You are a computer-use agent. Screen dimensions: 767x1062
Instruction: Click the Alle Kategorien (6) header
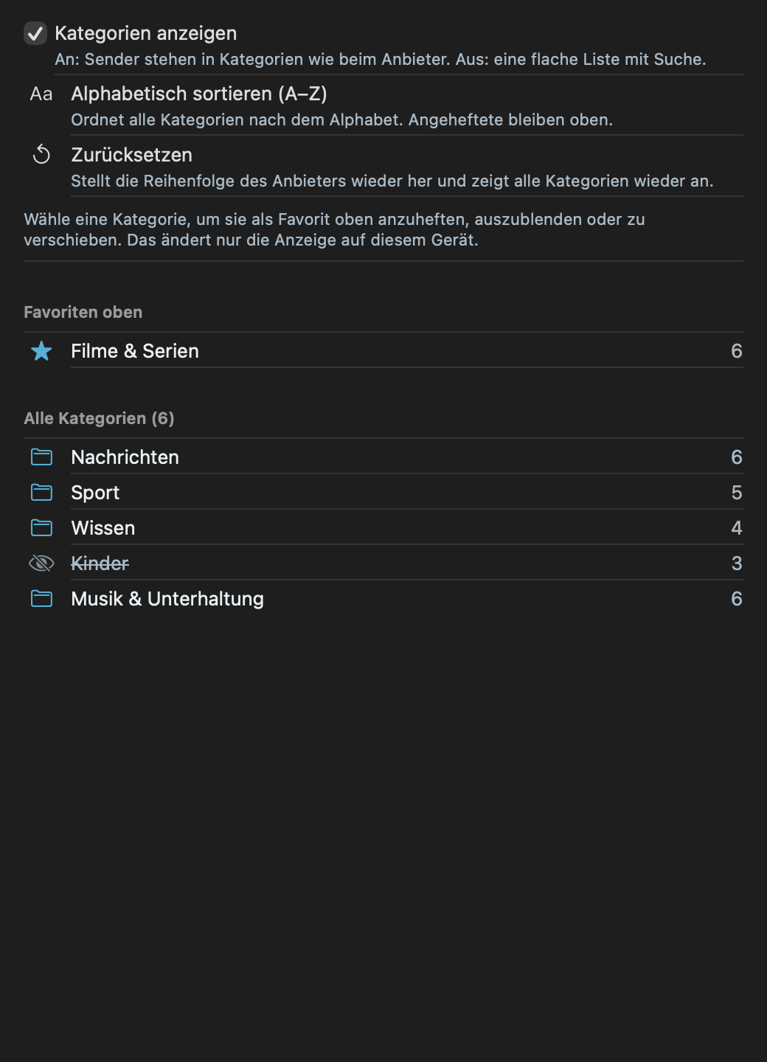[x=99, y=418]
